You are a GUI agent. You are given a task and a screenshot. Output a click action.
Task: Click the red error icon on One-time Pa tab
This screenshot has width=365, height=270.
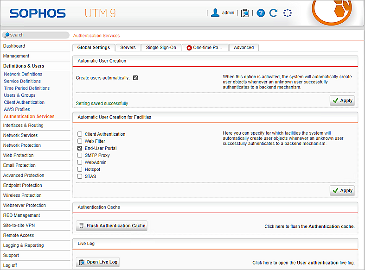pos(189,48)
